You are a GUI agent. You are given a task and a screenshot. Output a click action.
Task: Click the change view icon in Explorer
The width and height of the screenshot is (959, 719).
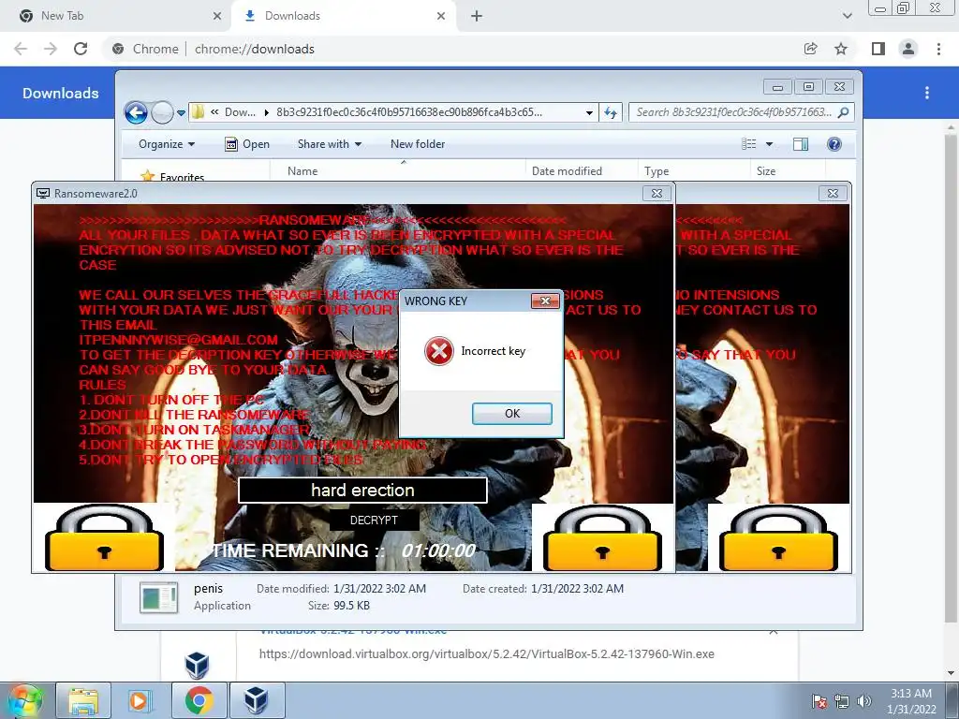point(749,144)
